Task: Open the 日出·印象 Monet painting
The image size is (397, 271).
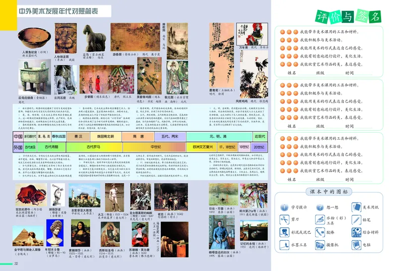Action: [x=223, y=195]
